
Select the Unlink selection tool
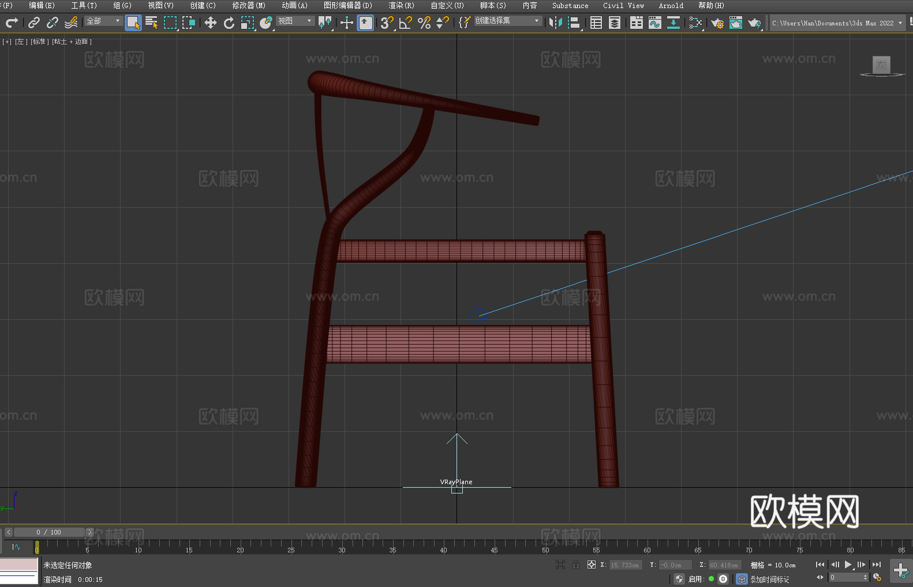tap(53, 23)
